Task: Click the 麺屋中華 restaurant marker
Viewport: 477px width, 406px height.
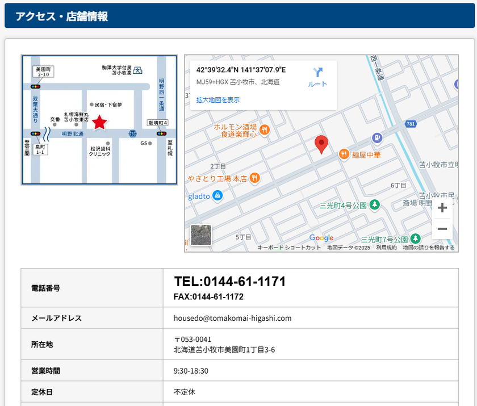Action: pyautogui.click(x=344, y=154)
